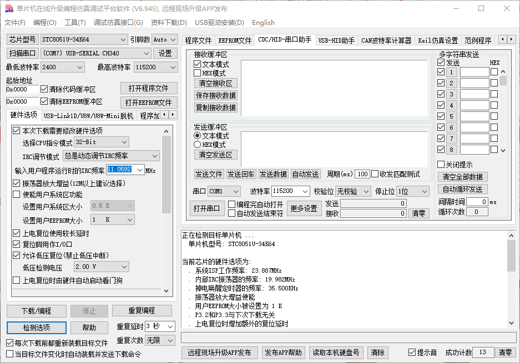Click the 下载/编程 button

click(x=37, y=311)
